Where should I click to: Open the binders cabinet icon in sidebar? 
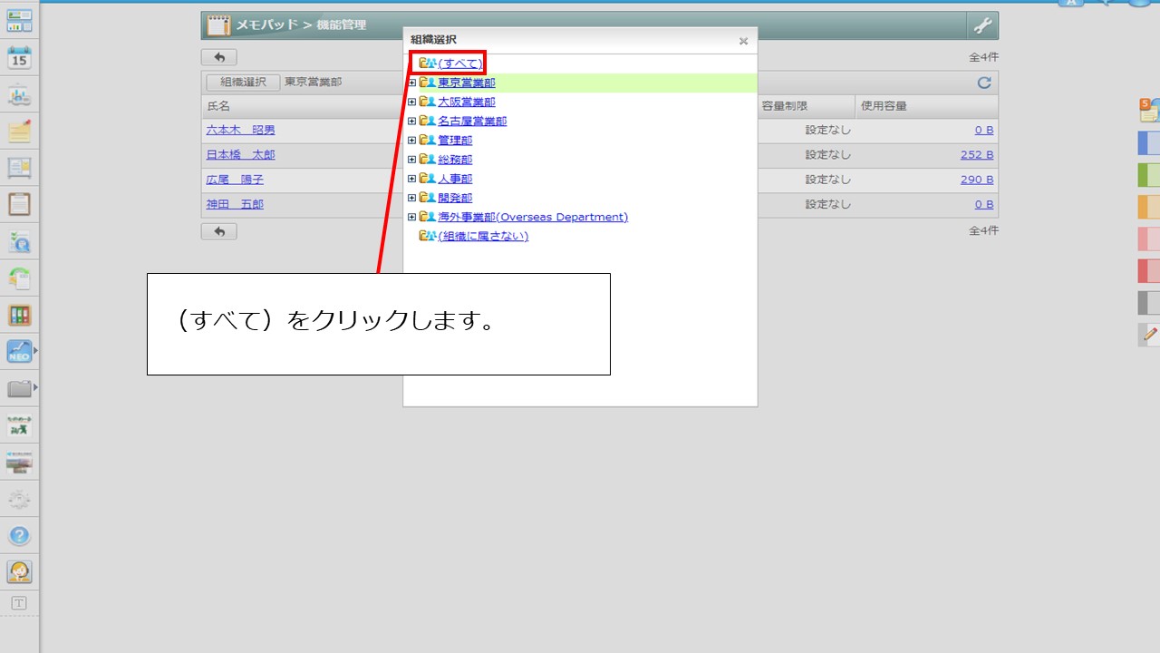tap(19, 315)
